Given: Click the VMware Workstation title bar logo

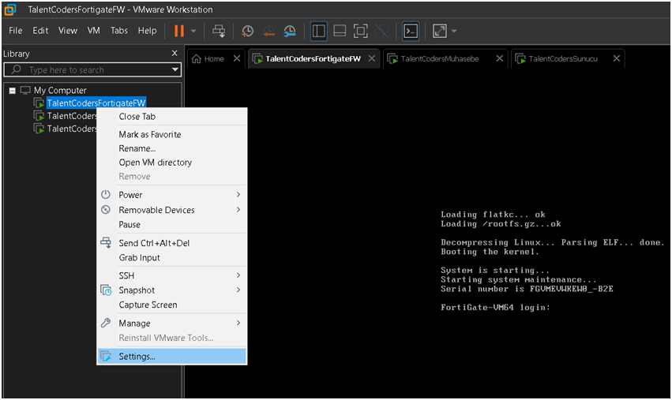Looking at the screenshot, I should tap(9, 9).
